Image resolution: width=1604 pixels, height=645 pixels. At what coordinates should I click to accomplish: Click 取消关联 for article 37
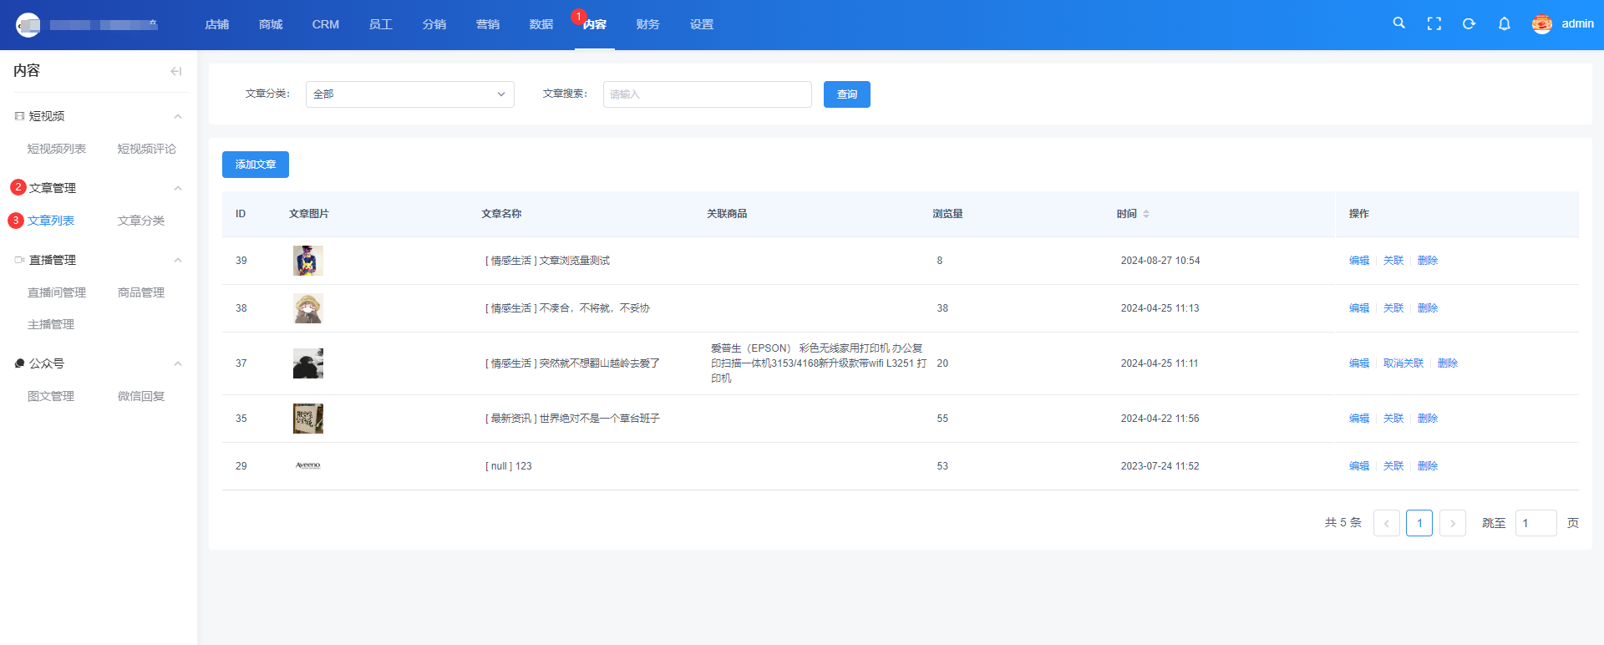coord(1403,363)
